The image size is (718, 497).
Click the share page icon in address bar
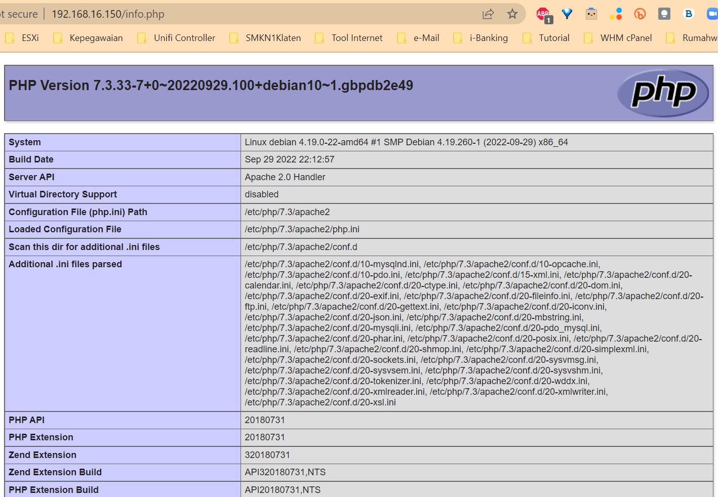pyautogui.click(x=488, y=14)
